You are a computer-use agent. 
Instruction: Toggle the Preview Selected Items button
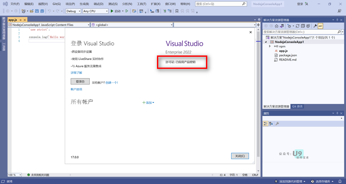(320, 26)
